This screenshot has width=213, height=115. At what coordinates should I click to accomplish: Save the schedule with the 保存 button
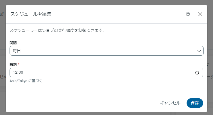(195, 103)
